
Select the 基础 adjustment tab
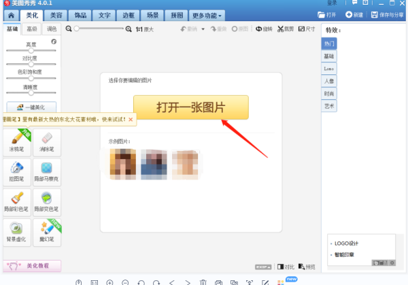(12, 29)
